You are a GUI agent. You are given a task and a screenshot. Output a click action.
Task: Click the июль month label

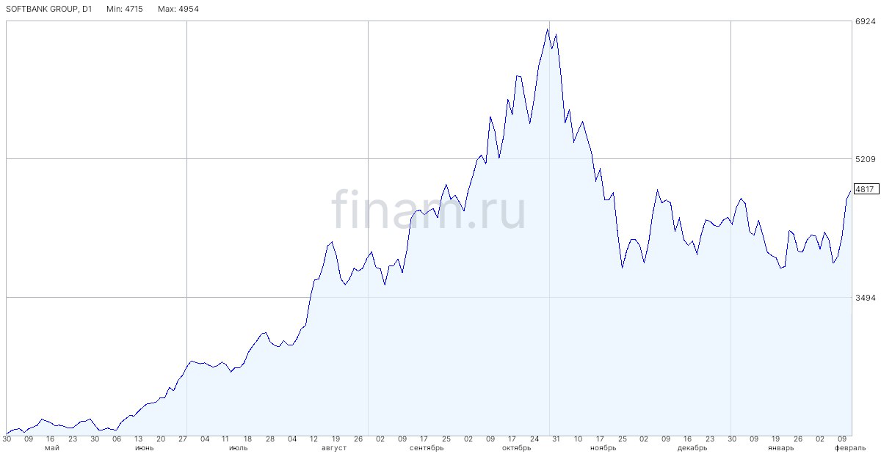pos(239,447)
